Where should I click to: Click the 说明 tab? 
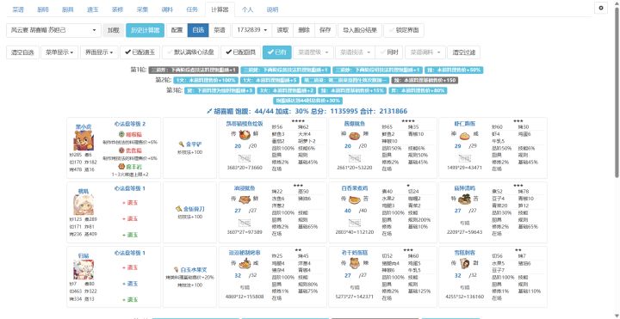(272, 9)
